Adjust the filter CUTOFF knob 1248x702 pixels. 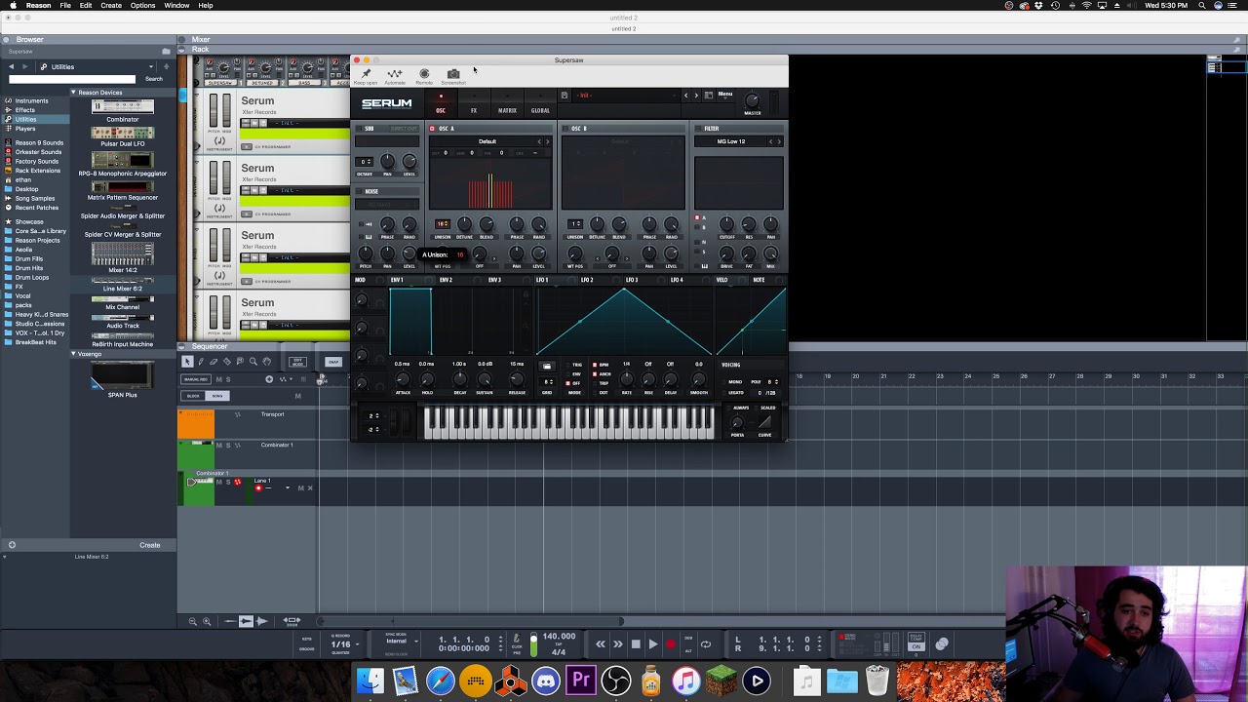point(726,224)
